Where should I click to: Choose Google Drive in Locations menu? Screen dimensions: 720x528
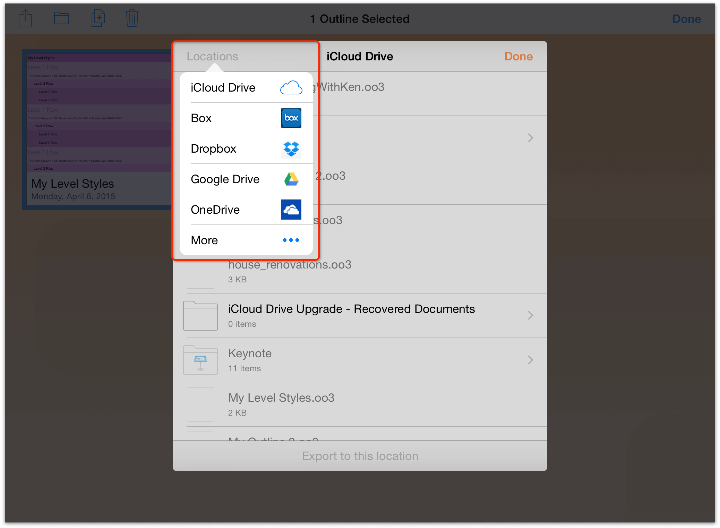coord(246,179)
